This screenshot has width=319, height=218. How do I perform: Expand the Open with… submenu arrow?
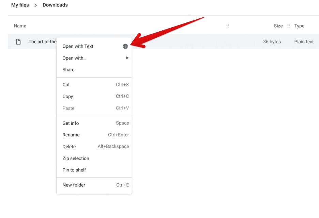pyautogui.click(x=127, y=58)
